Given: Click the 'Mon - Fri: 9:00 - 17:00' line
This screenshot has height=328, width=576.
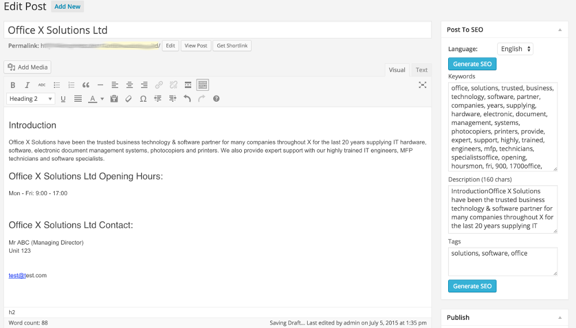Looking at the screenshot, I should click(38, 193).
